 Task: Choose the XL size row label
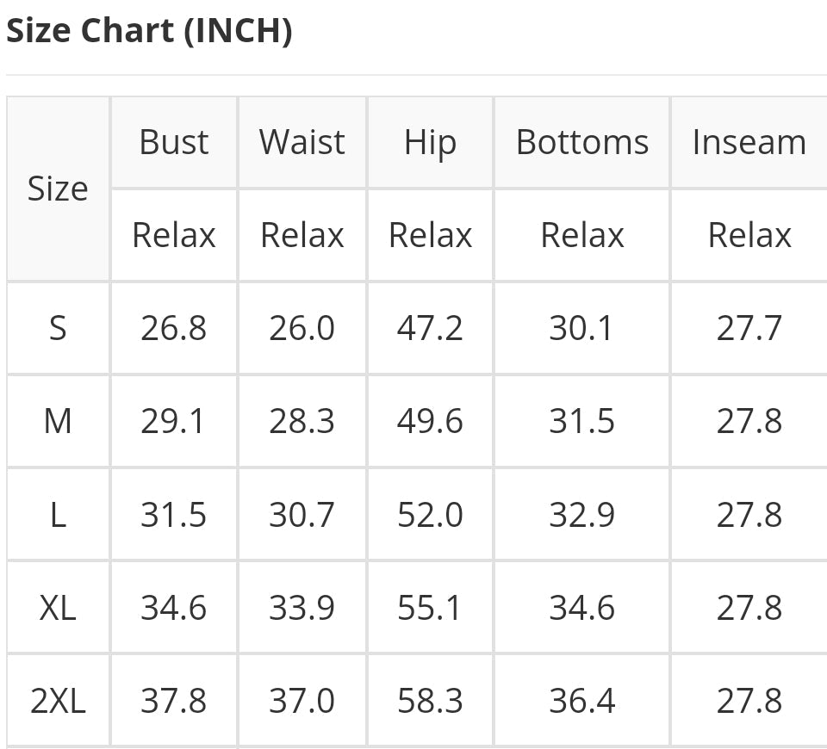pos(58,608)
